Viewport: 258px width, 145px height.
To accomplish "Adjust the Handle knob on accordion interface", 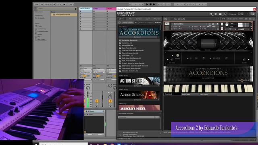I will (227, 58).
